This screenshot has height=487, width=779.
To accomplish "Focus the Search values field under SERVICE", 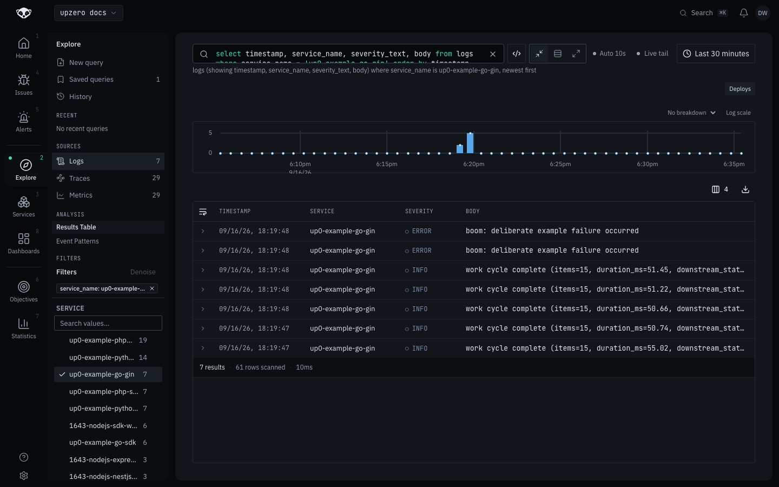I will (x=108, y=323).
